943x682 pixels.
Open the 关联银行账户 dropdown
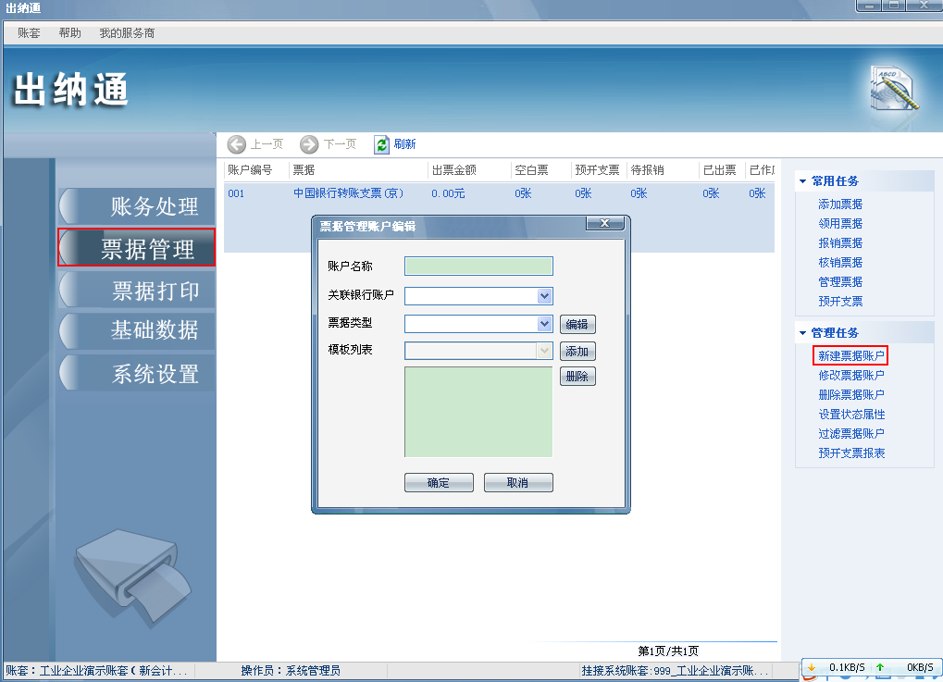[544, 295]
